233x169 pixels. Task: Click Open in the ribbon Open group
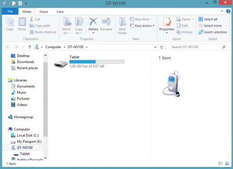185,19
